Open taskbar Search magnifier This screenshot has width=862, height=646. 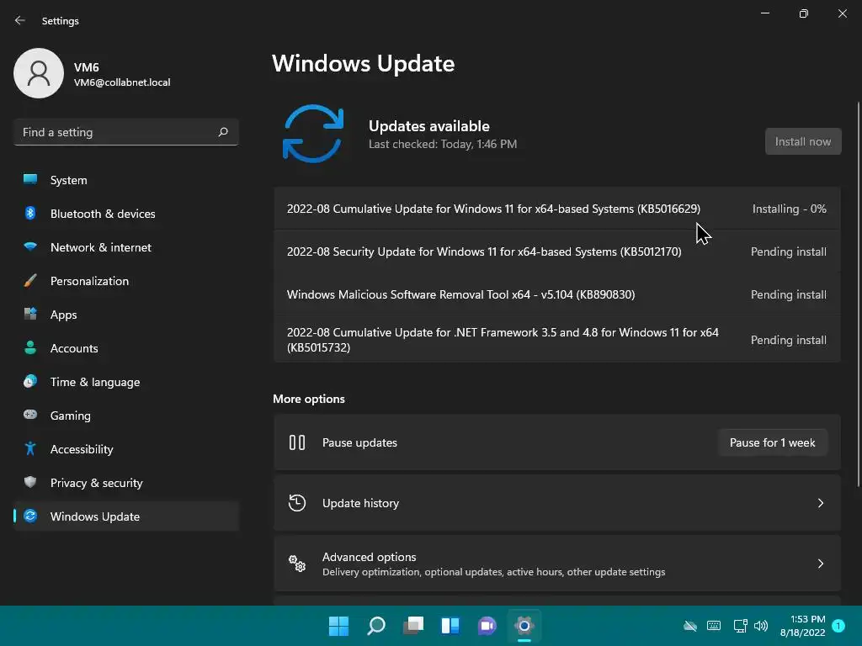coord(376,626)
